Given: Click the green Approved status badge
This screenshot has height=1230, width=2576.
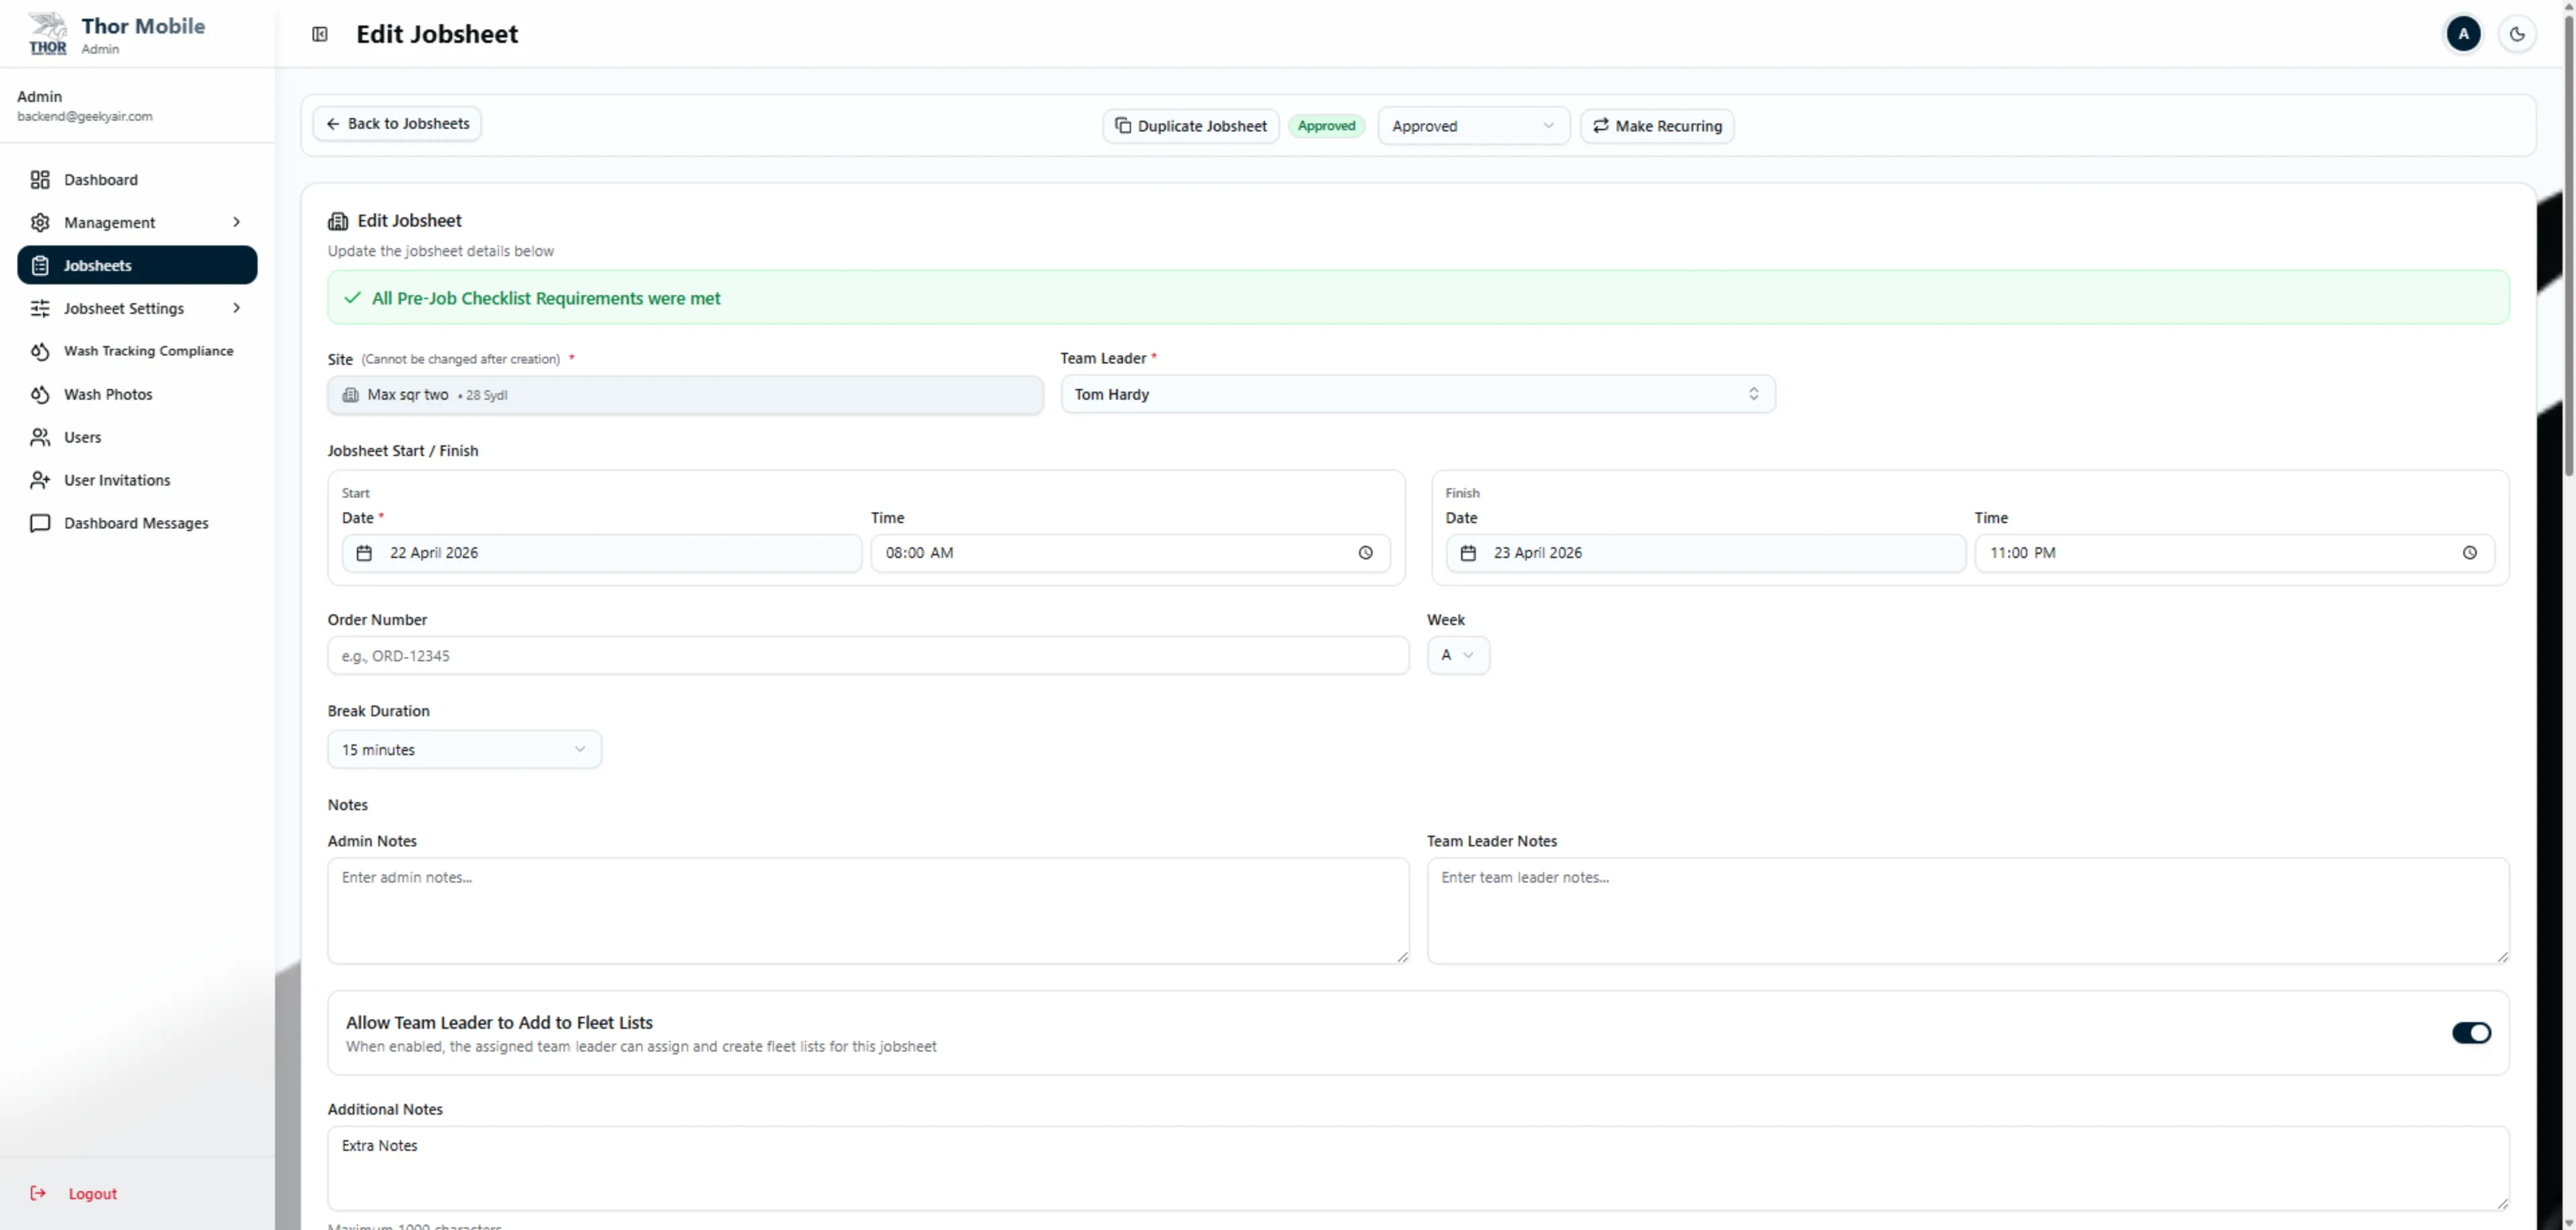Looking at the screenshot, I should coord(1326,126).
